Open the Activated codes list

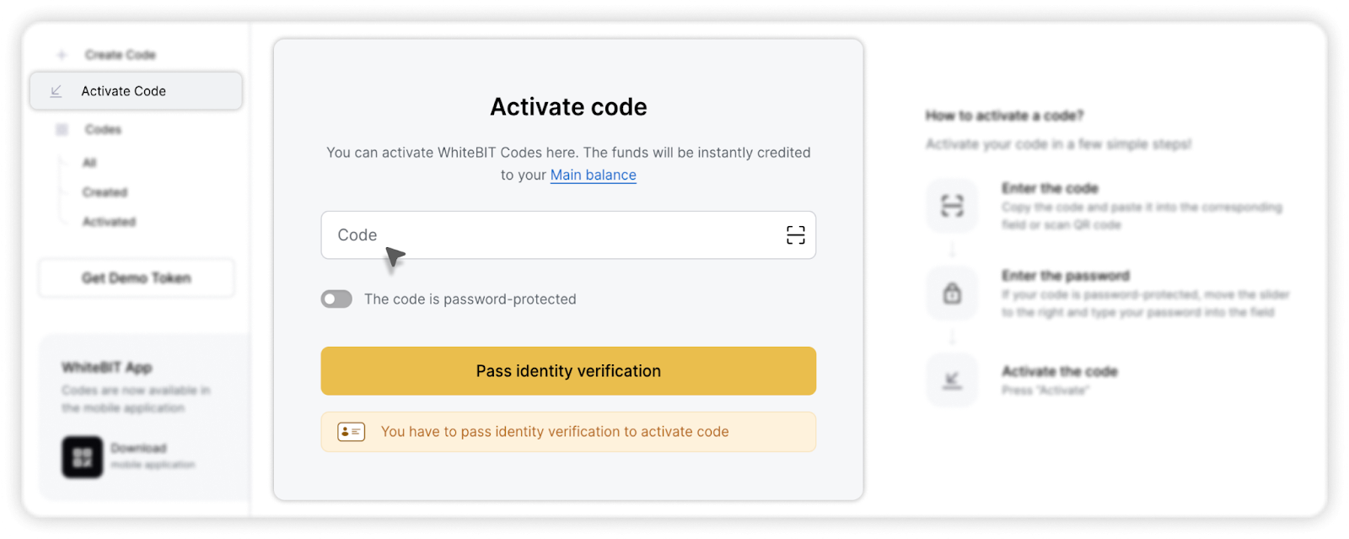(109, 221)
